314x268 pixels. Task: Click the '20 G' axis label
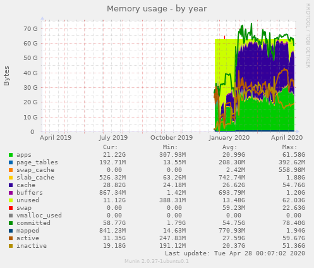click(x=30, y=102)
